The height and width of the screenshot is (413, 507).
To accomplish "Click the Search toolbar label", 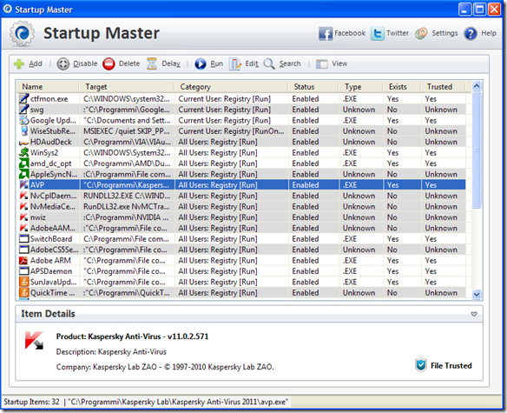I will click(x=290, y=63).
